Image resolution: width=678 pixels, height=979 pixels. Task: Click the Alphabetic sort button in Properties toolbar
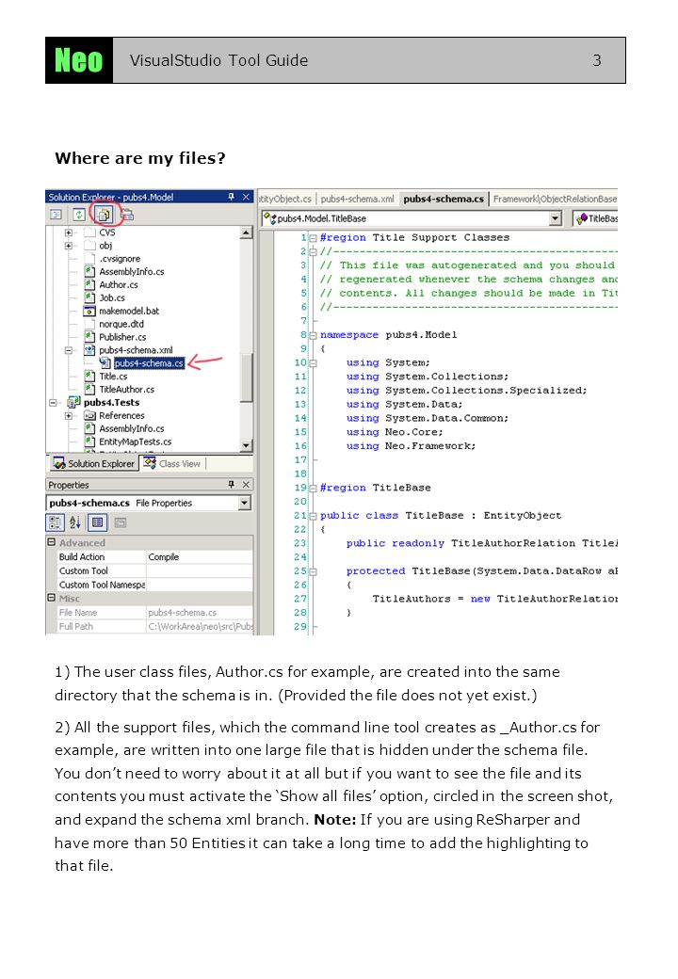pos(75,522)
